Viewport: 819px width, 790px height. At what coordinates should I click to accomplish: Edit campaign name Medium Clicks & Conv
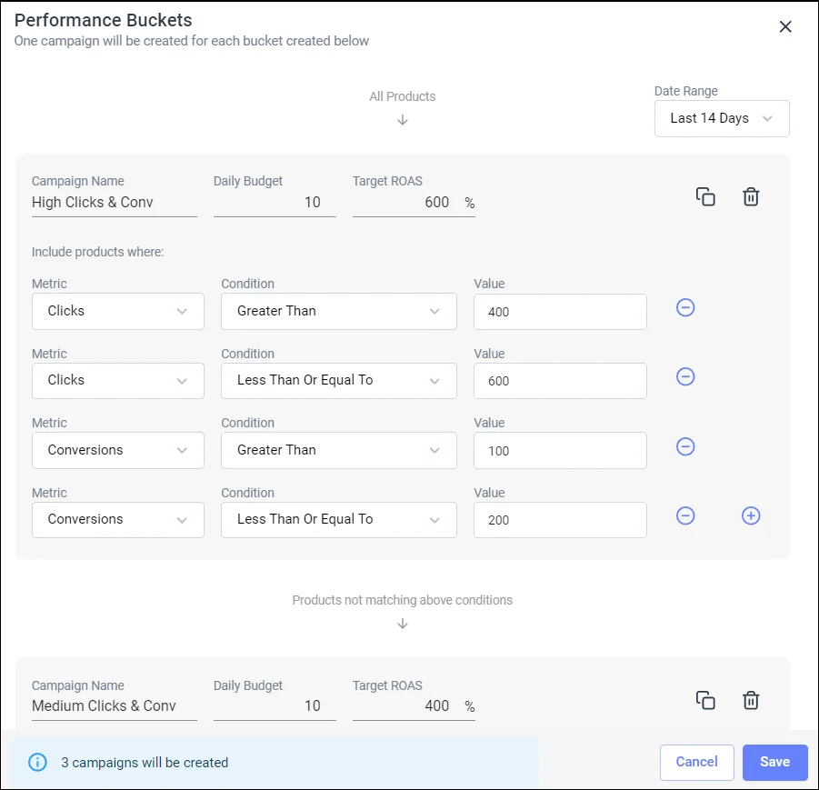click(115, 705)
